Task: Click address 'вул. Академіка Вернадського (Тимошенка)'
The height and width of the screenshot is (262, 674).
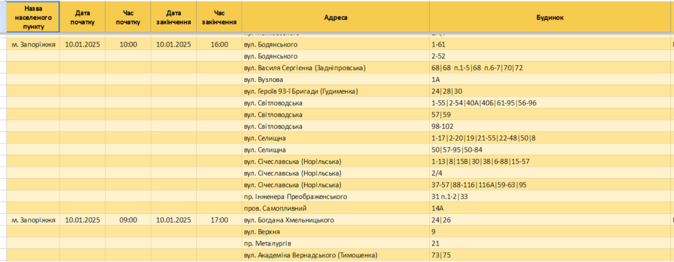Action: point(336,255)
